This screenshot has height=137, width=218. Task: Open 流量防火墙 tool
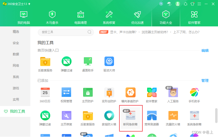pos(173,118)
